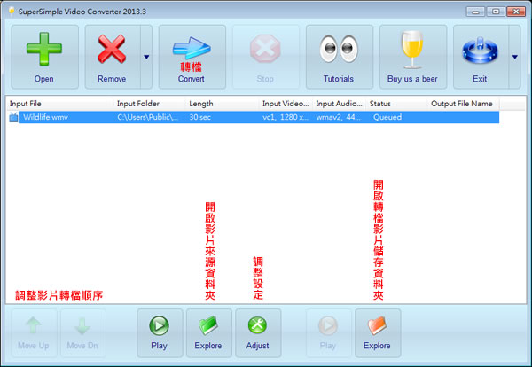The height and width of the screenshot is (367, 532).
Task: Click the green plus Open button
Action: 44,57
